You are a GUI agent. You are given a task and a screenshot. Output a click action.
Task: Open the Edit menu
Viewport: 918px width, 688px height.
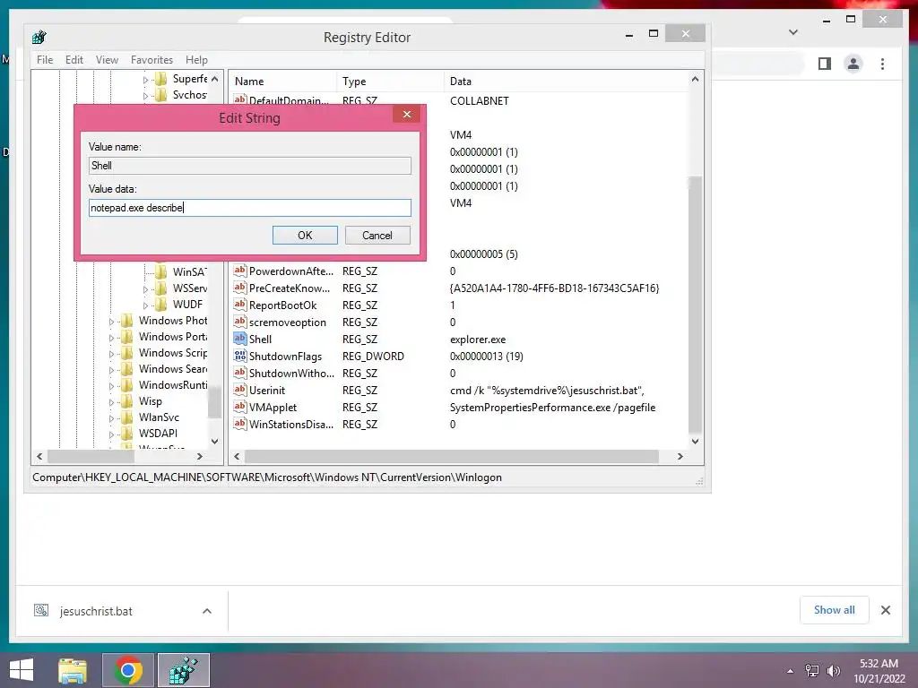(x=74, y=60)
